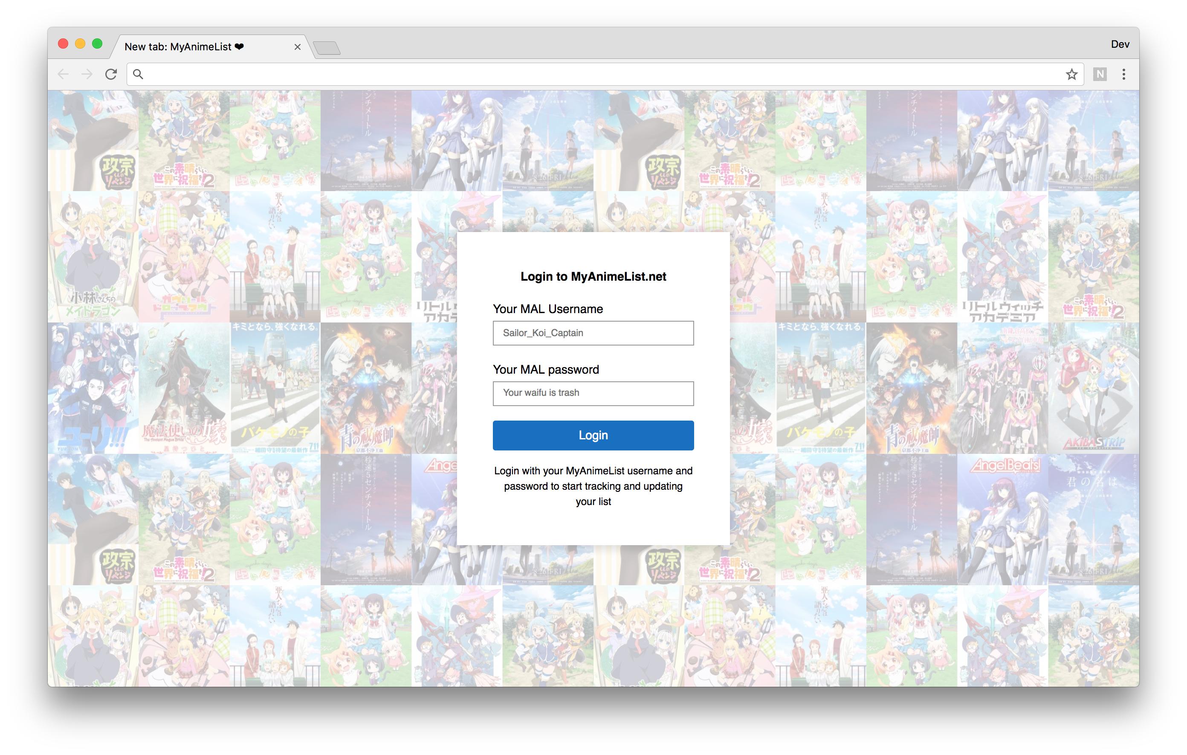Click the Your MAL password label
Image resolution: width=1187 pixels, height=755 pixels.
(546, 370)
